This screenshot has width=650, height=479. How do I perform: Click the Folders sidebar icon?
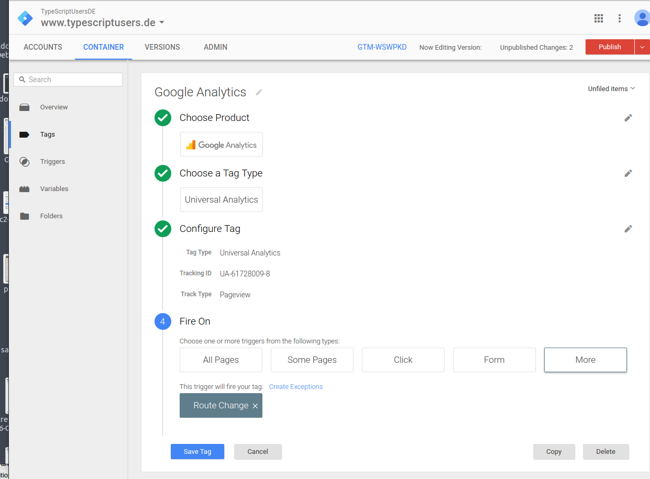24,216
